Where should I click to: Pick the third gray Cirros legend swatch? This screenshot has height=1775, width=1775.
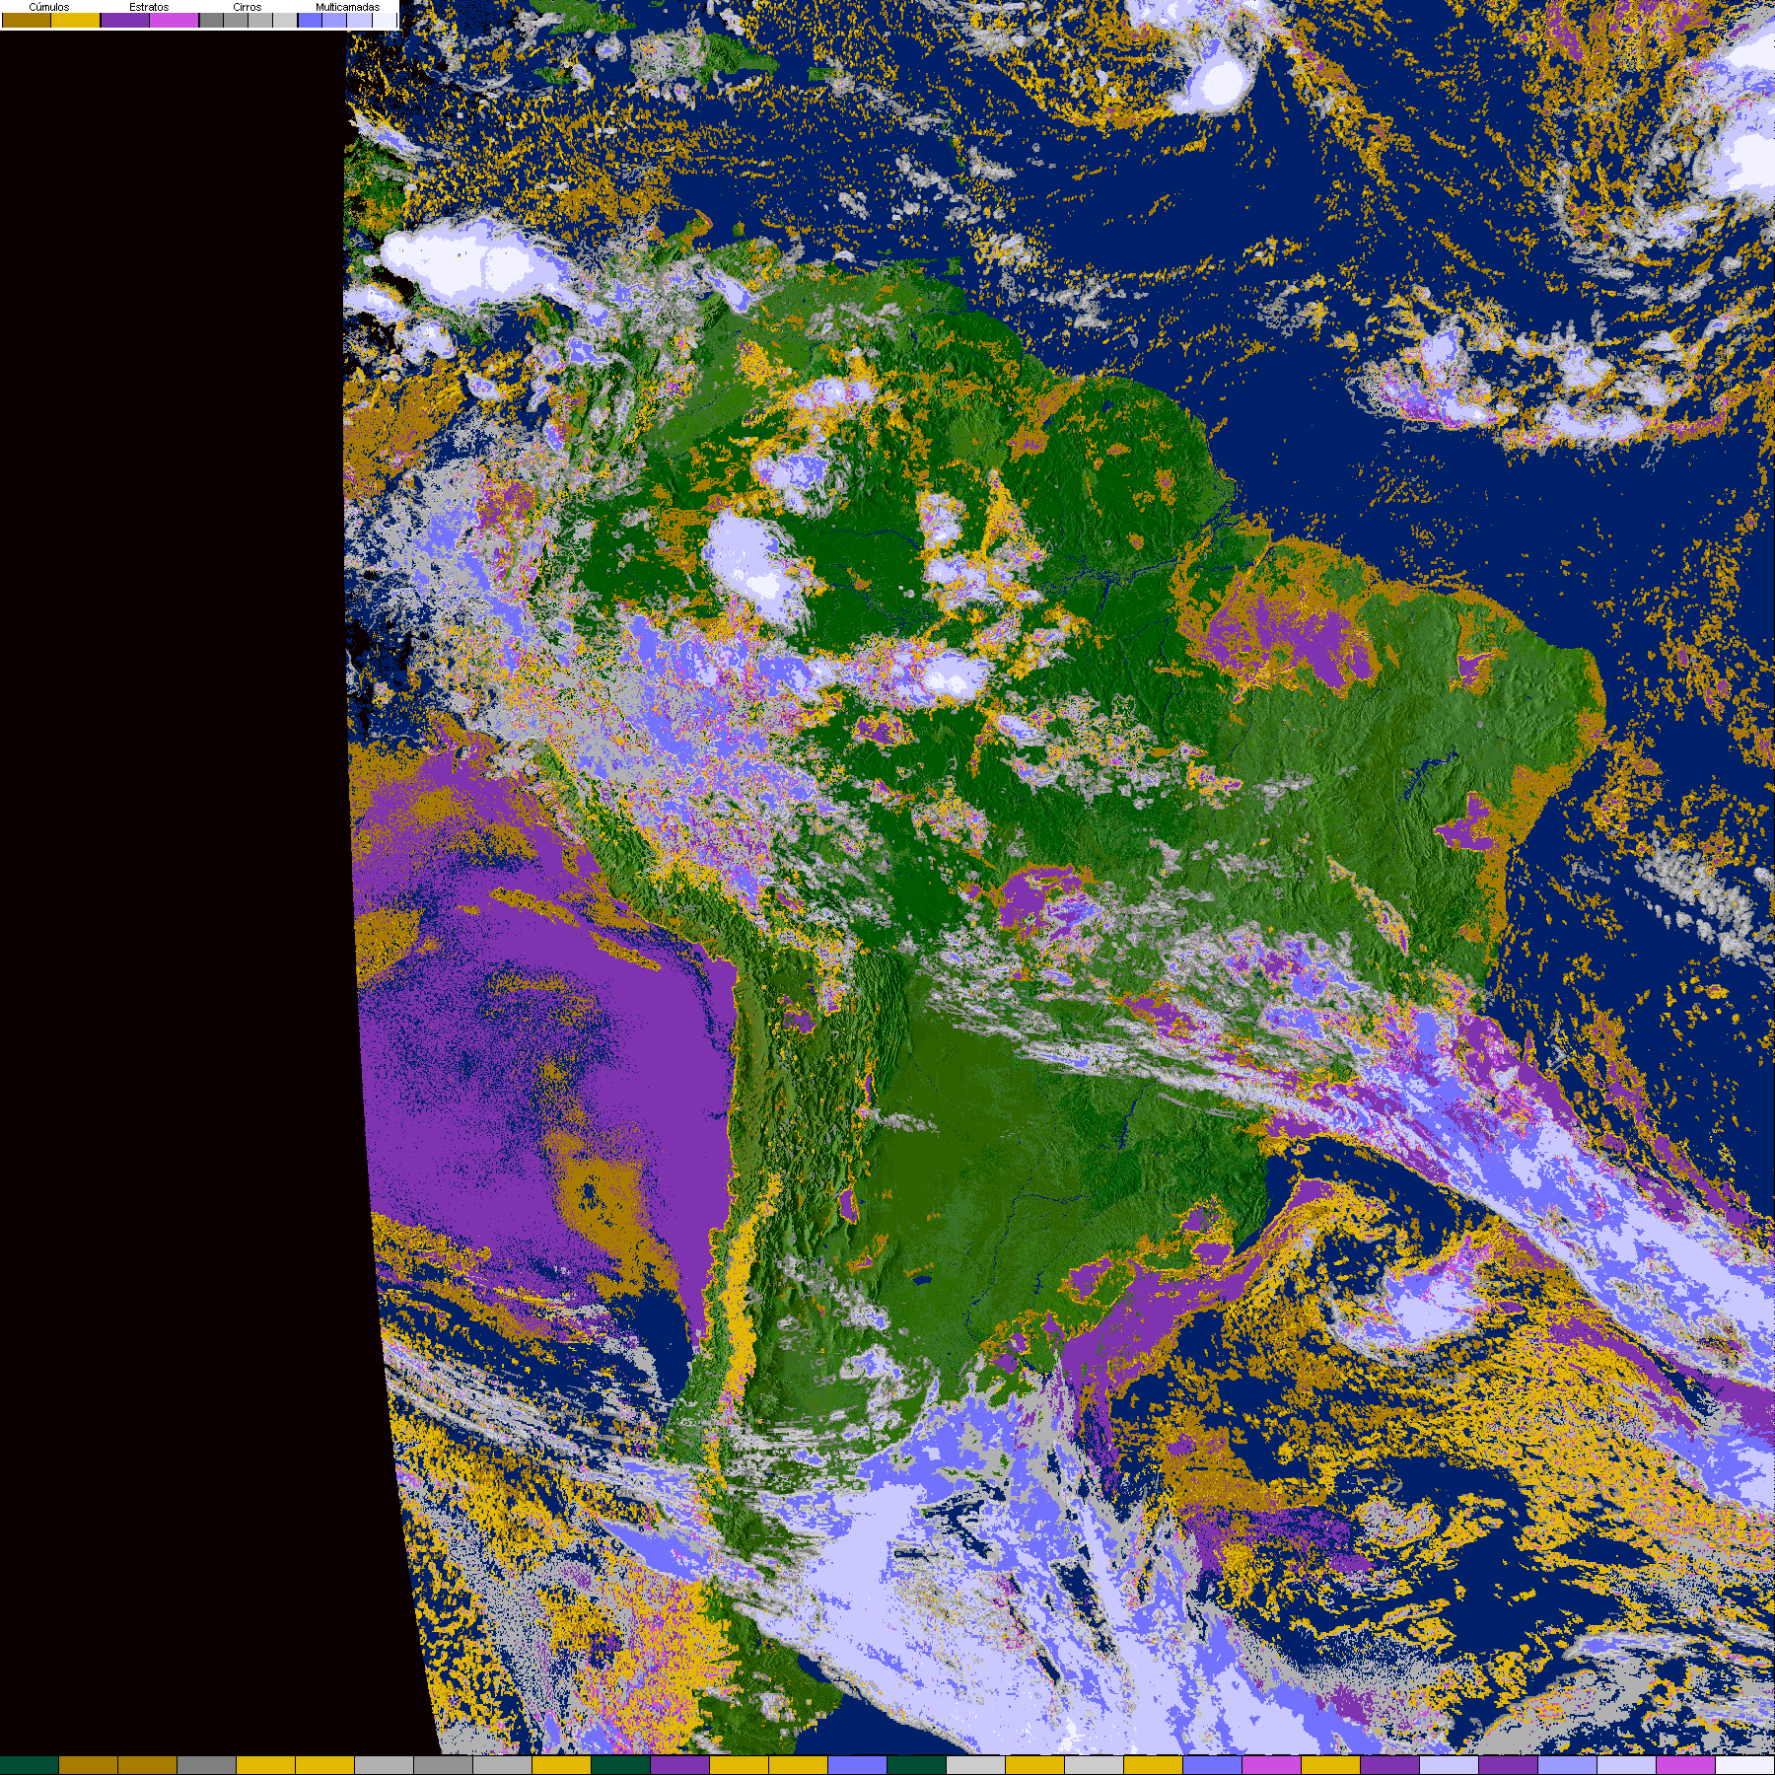pos(260,20)
